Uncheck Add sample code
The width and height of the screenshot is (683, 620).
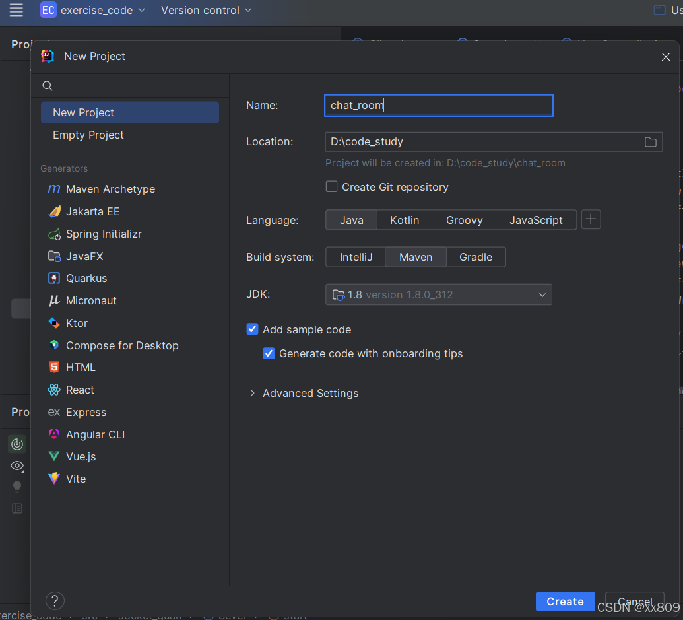[x=252, y=329]
